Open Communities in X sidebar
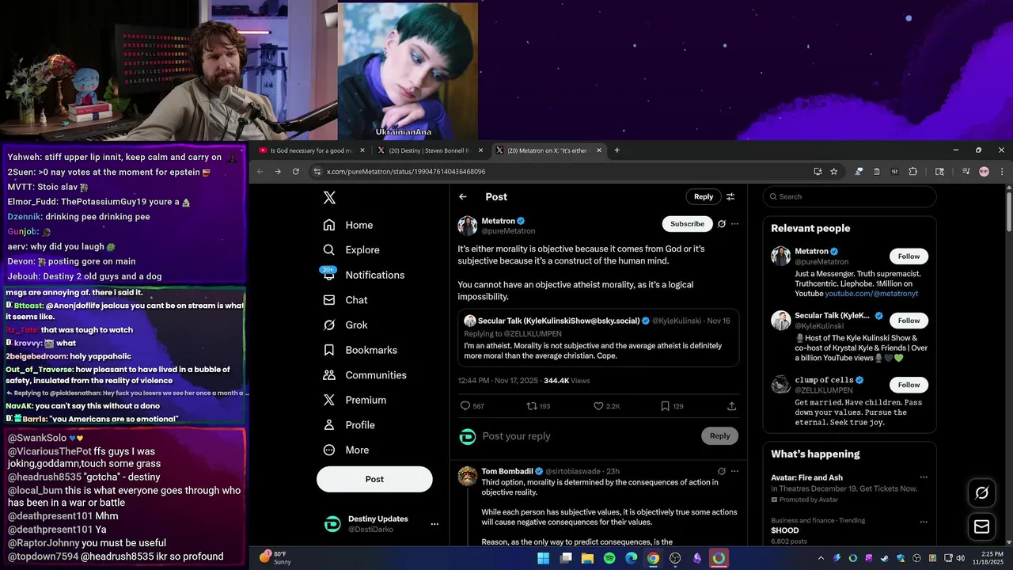The height and width of the screenshot is (570, 1013). (x=365, y=375)
